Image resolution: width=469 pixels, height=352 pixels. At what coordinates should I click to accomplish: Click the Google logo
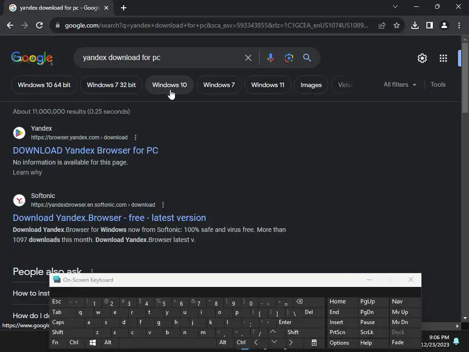pyautogui.click(x=32, y=58)
